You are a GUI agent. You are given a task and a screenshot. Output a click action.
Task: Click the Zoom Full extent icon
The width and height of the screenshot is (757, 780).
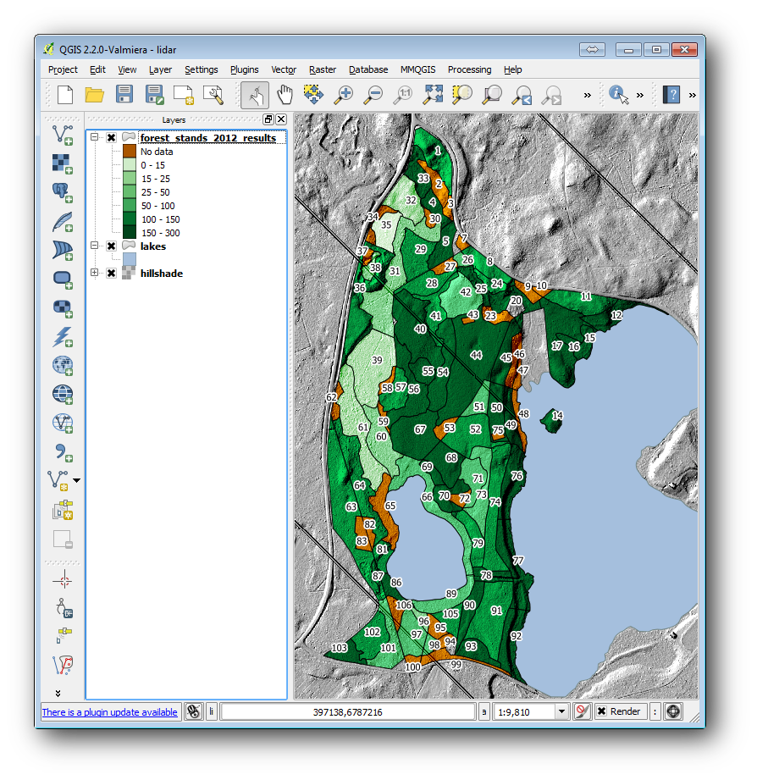tap(433, 95)
